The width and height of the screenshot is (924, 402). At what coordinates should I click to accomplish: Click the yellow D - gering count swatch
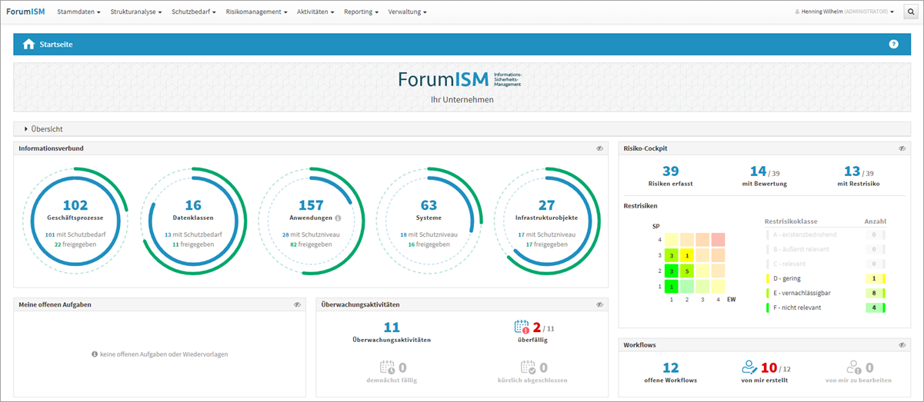point(874,278)
